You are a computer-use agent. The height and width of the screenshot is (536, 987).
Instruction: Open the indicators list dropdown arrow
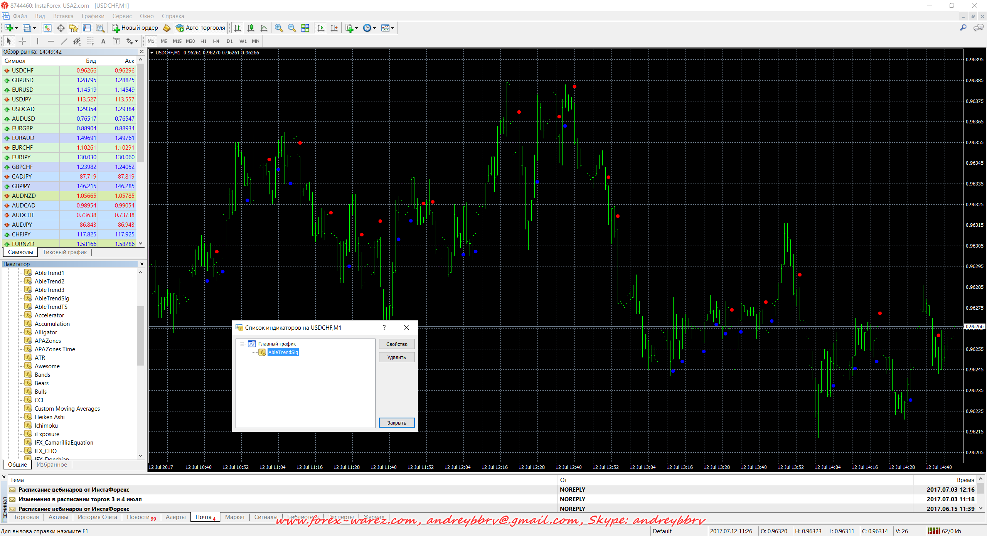coord(356,28)
